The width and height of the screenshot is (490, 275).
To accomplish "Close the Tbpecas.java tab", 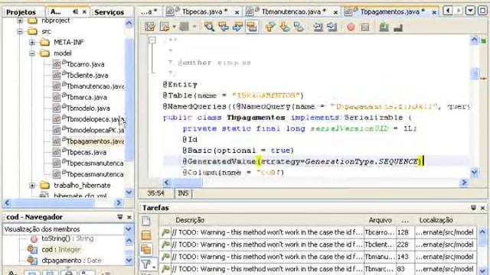I will (237, 12).
